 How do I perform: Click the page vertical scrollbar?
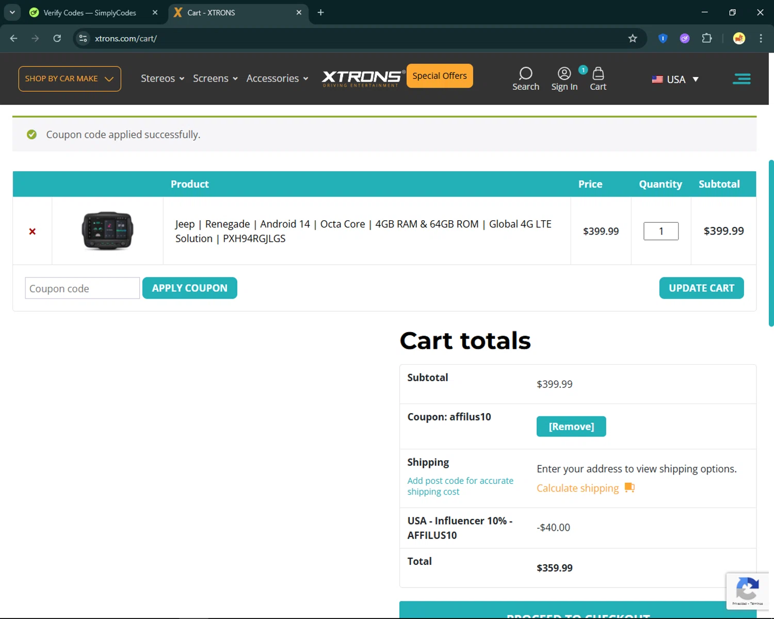coord(771,243)
